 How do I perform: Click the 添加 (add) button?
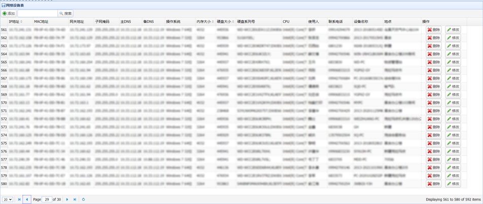point(9,14)
